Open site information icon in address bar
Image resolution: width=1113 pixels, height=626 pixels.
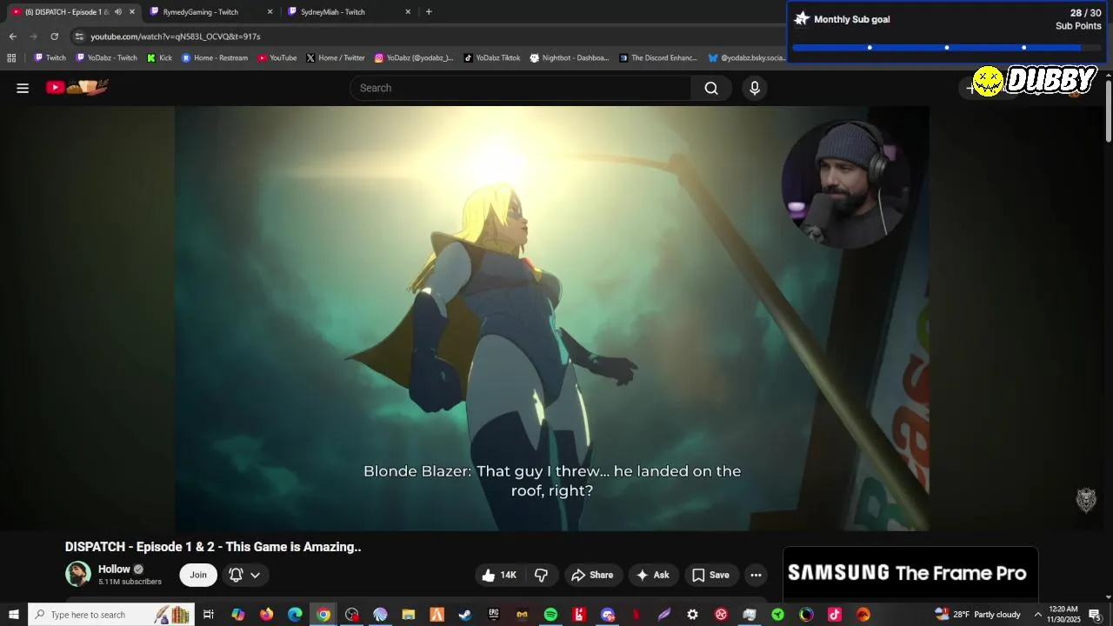pos(79,37)
